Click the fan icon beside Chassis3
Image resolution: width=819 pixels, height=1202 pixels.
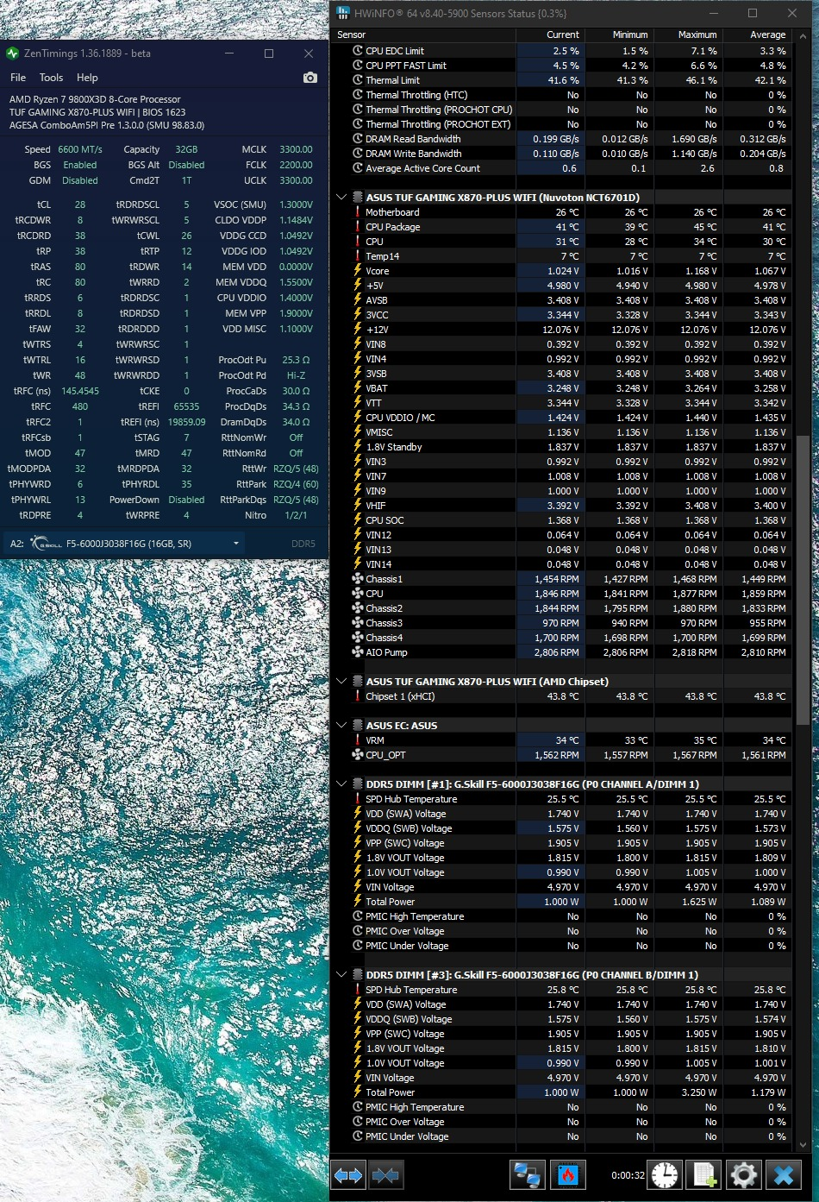pyautogui.click(x=358, y=623)
